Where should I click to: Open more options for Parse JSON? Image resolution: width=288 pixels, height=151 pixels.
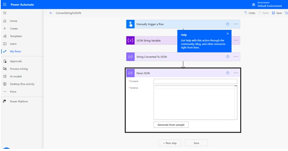pyautogui.click(x=236, y=73)
